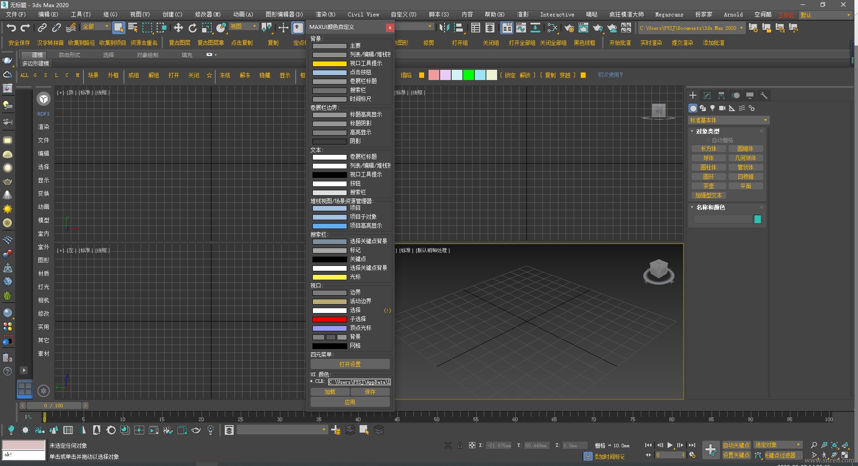Toggle the 自动关键点 auto key button
858x466 pixels.
736,445
